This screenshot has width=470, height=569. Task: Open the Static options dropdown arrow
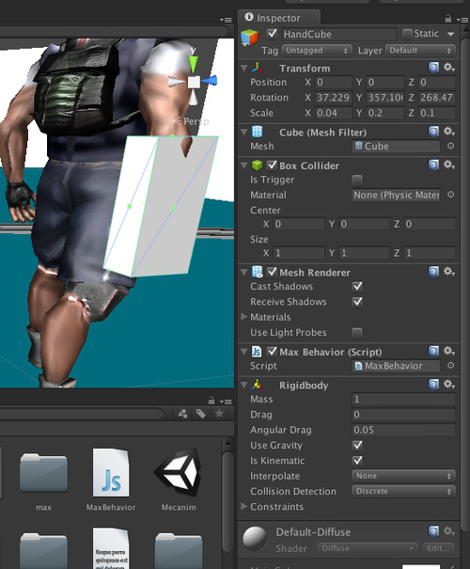pyautogui.click(x=451, y=34)
